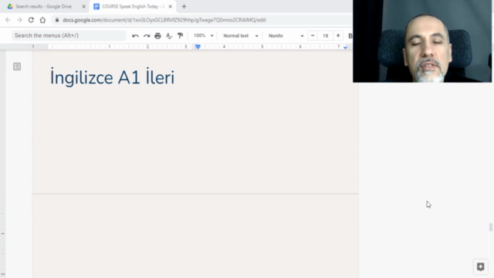Open a new browser tab

184,7
